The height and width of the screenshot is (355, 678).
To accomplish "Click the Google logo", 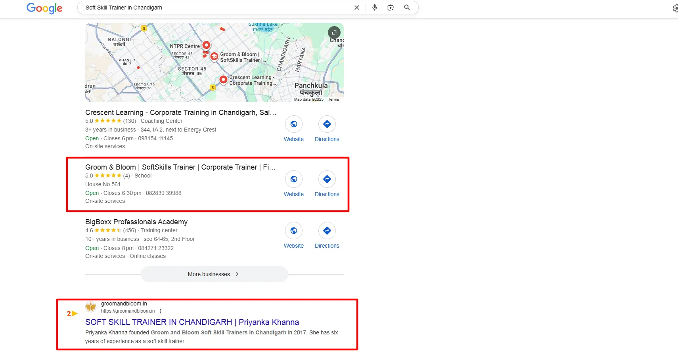I will (x=44, y=8).
